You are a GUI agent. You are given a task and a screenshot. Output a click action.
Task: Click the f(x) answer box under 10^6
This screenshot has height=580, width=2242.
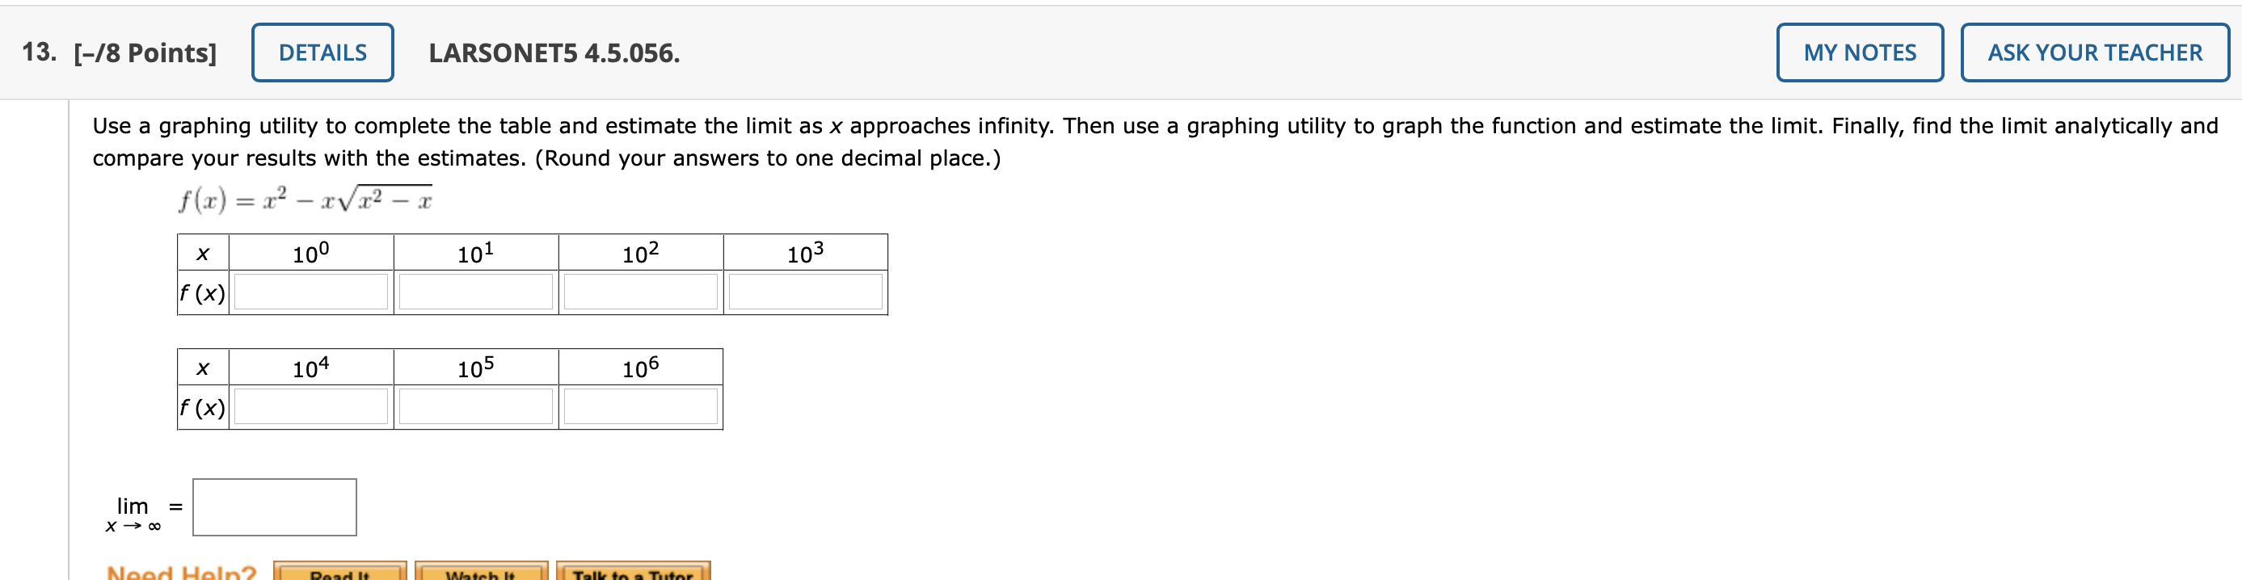click(639, 406)
